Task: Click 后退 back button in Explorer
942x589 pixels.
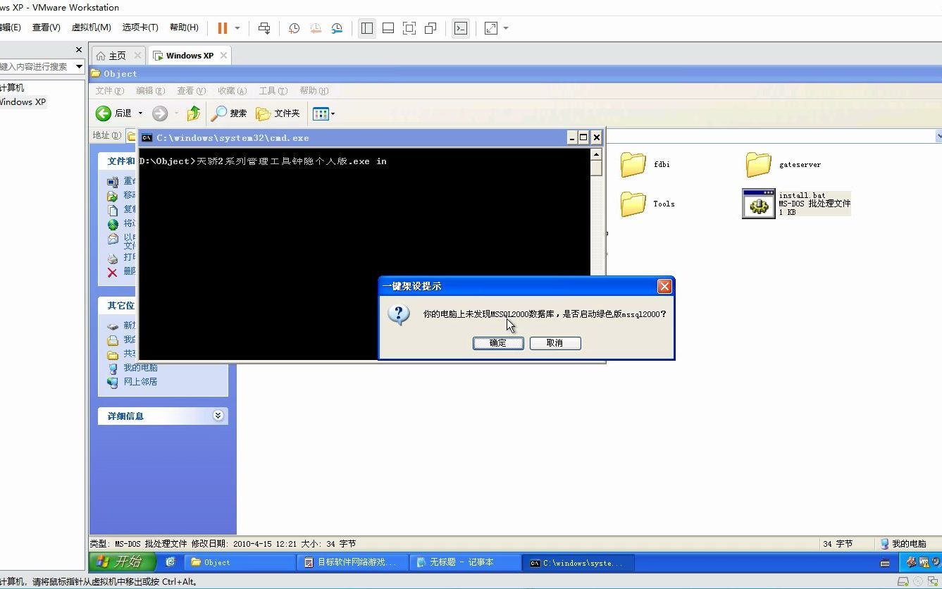Action: pyautogui.click(x=115, y=113)
